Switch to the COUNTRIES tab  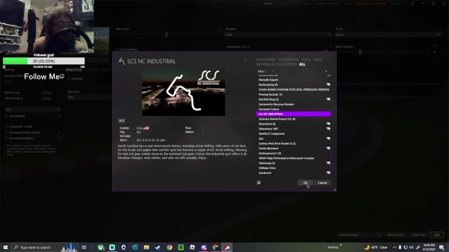point(266,59)
